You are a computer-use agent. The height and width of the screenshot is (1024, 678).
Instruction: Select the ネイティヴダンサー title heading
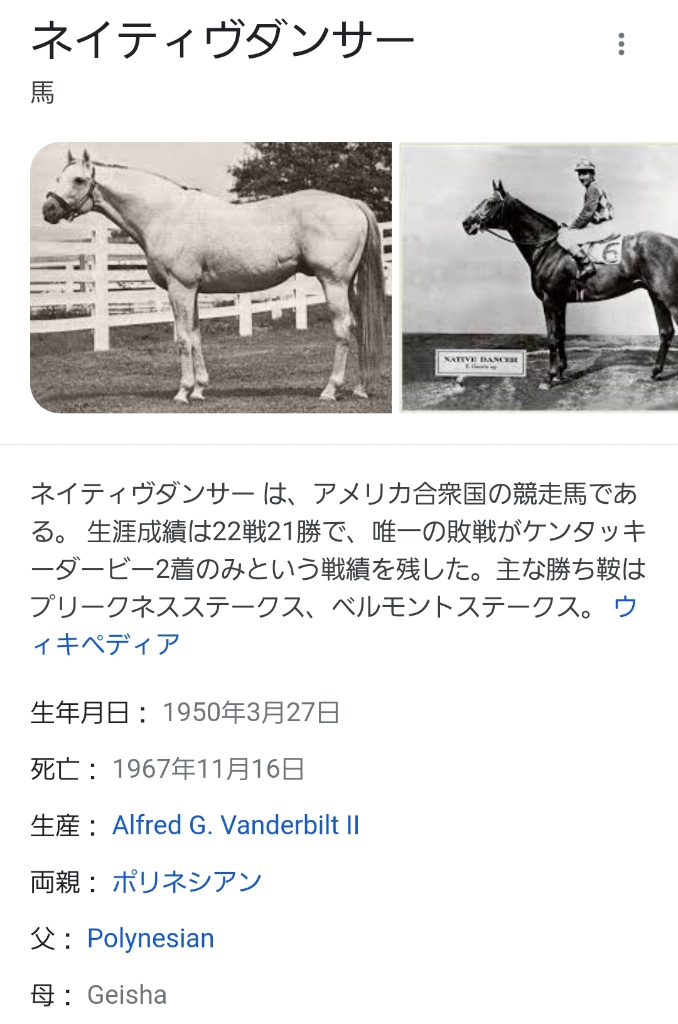click(223, 41)
